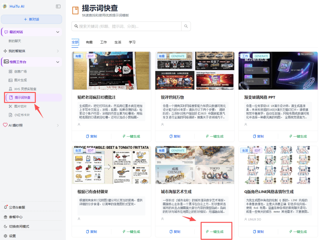The image size is (323, 240).
Task: Open 小红书卡片 in the sidebar
Action: (22, 115)
